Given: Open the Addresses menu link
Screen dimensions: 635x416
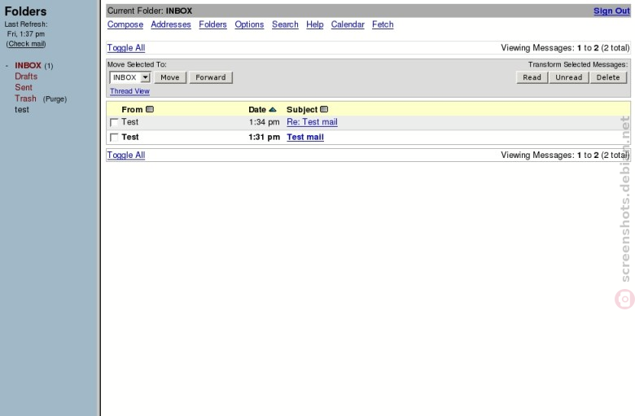Looking at the screenshot, I should [170, 24].
